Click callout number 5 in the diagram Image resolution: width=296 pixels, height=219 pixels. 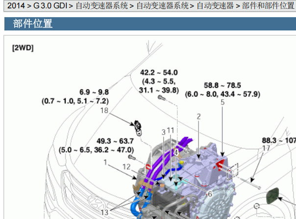(222, 102)
